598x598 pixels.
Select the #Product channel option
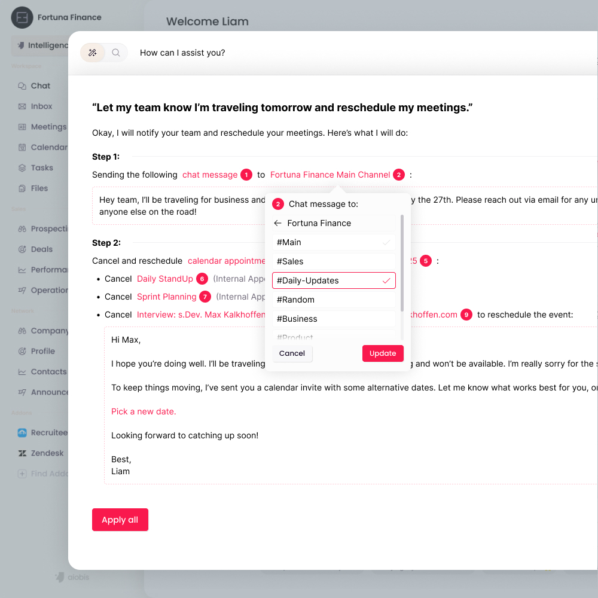click(334, 335)
